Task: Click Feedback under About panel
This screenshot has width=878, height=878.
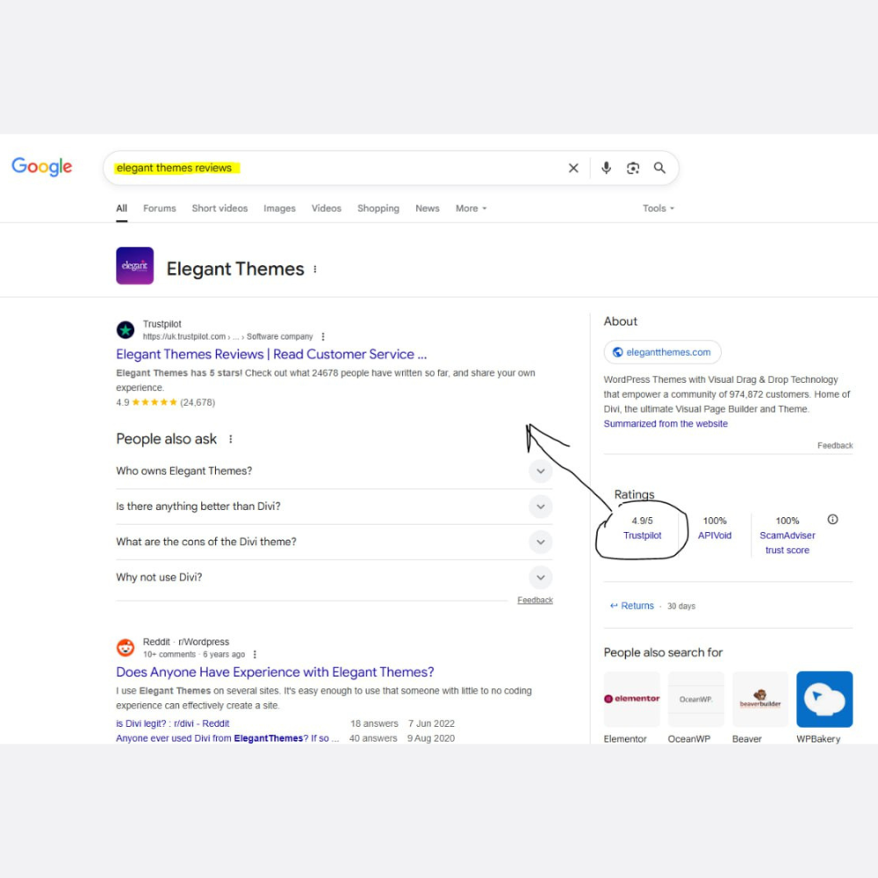Action: tap(835, 446)
